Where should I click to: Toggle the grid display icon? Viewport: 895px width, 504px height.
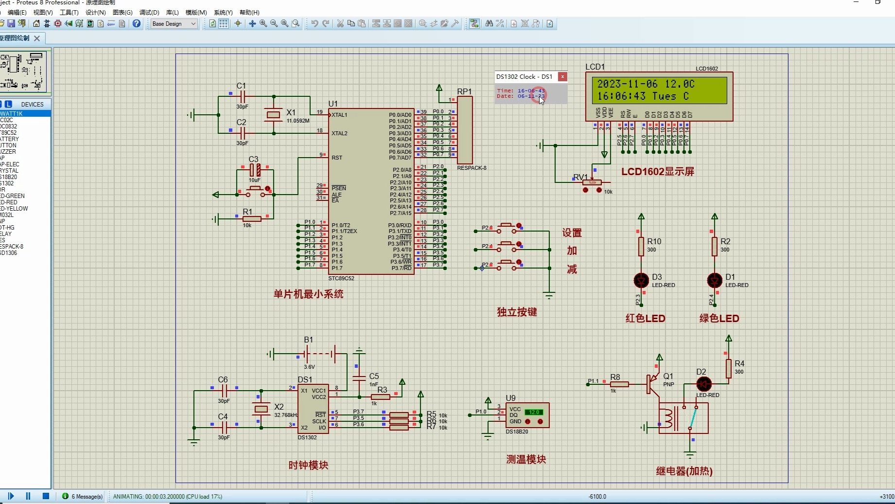(x=223, y=23)
